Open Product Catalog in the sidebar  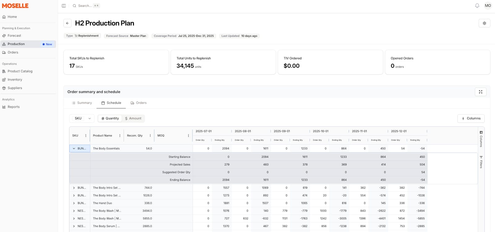(20, 71)
